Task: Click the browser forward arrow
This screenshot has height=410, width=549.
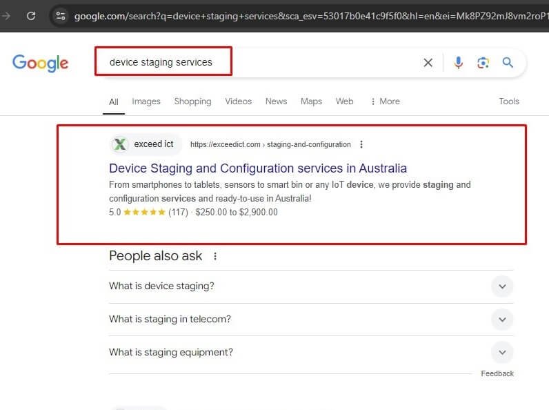Action: pyautogui.click(x=6, y=16)
